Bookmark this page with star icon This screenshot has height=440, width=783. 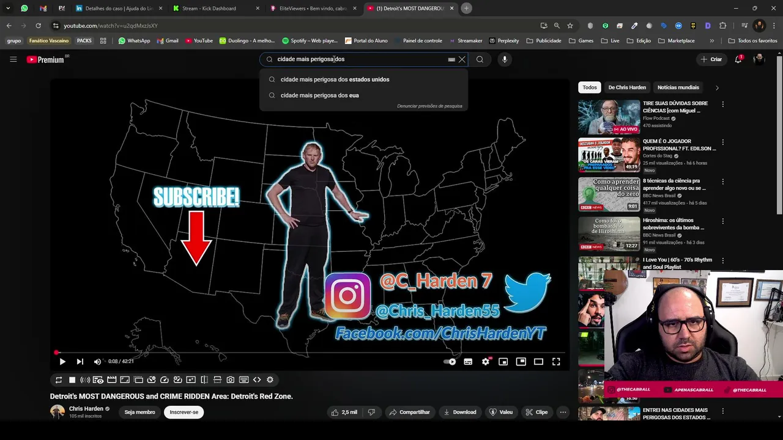click(570, 26)
